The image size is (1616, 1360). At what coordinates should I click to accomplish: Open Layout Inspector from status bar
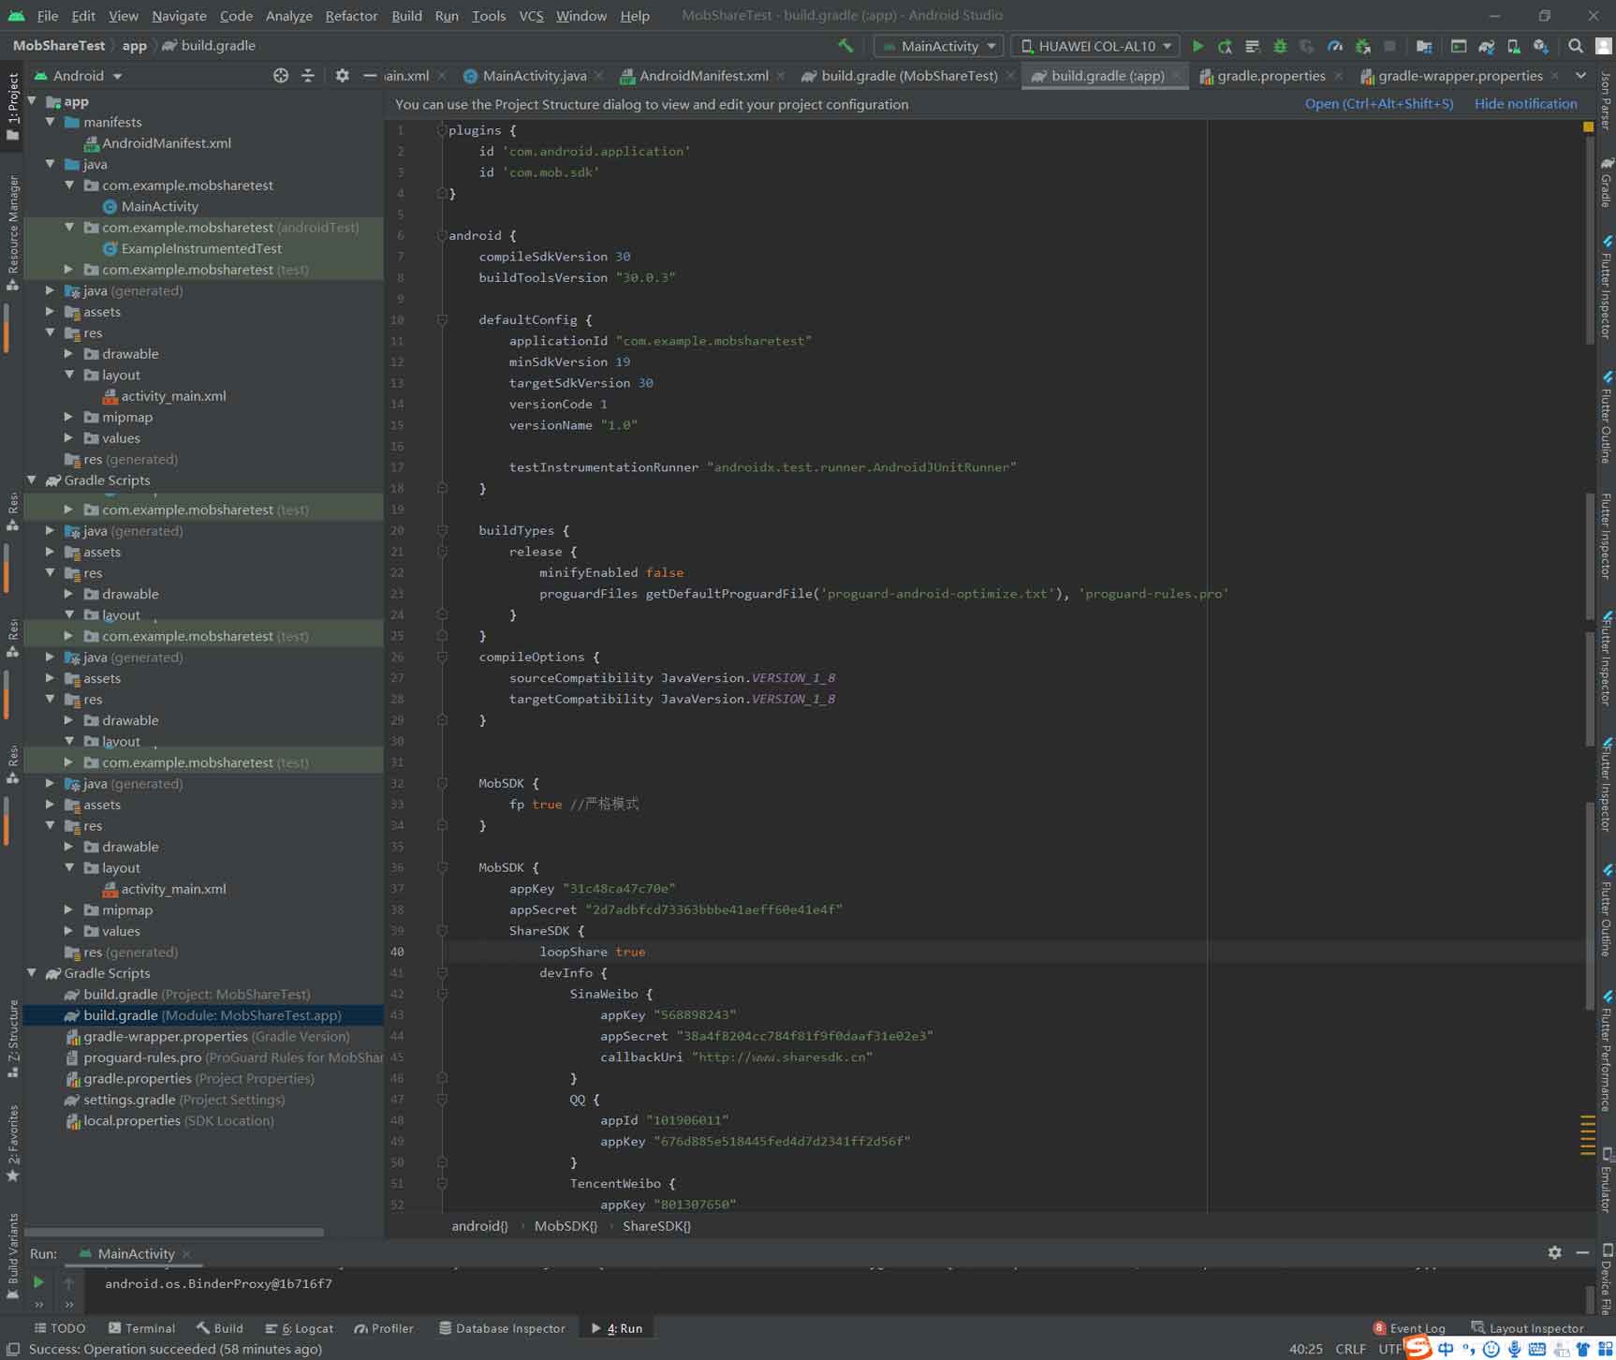click(1527, 1328)
